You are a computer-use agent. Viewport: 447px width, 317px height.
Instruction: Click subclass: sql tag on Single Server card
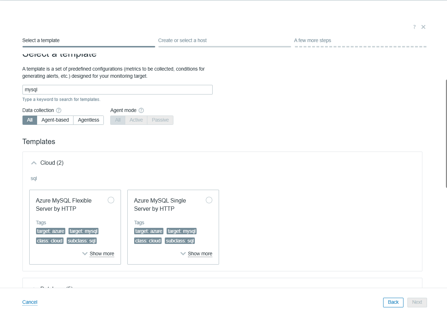[x=180, y=241]
